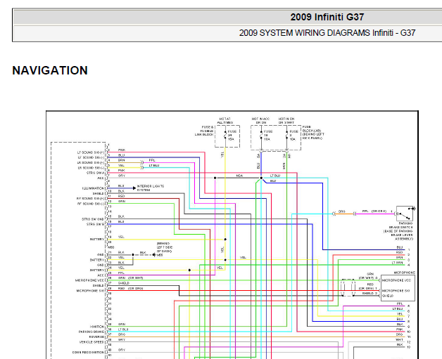Click the NAVIGATION section heading
The width and height of the screenshot is (442, 359).
50,70
